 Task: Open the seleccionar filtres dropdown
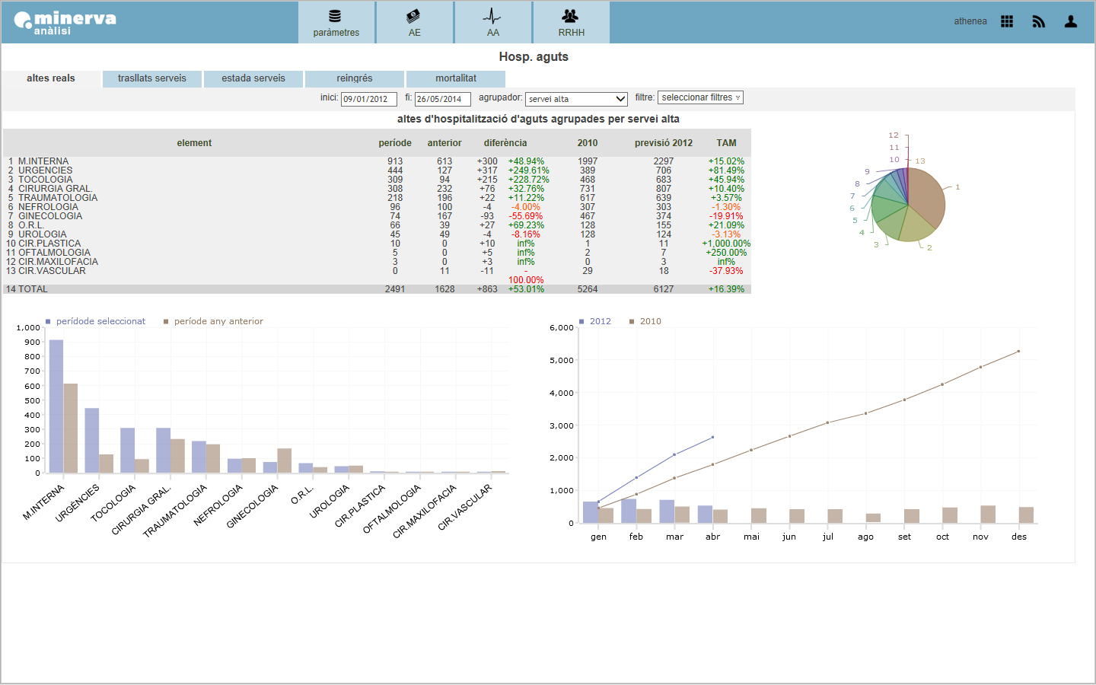(x=700, y=97)
